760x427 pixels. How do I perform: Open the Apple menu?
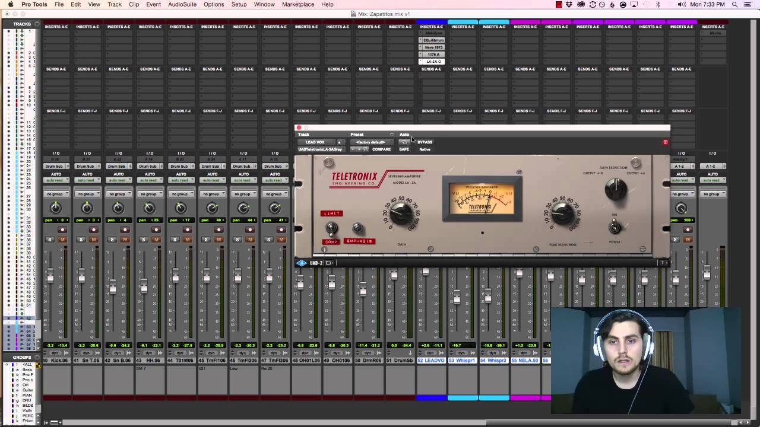10,4
